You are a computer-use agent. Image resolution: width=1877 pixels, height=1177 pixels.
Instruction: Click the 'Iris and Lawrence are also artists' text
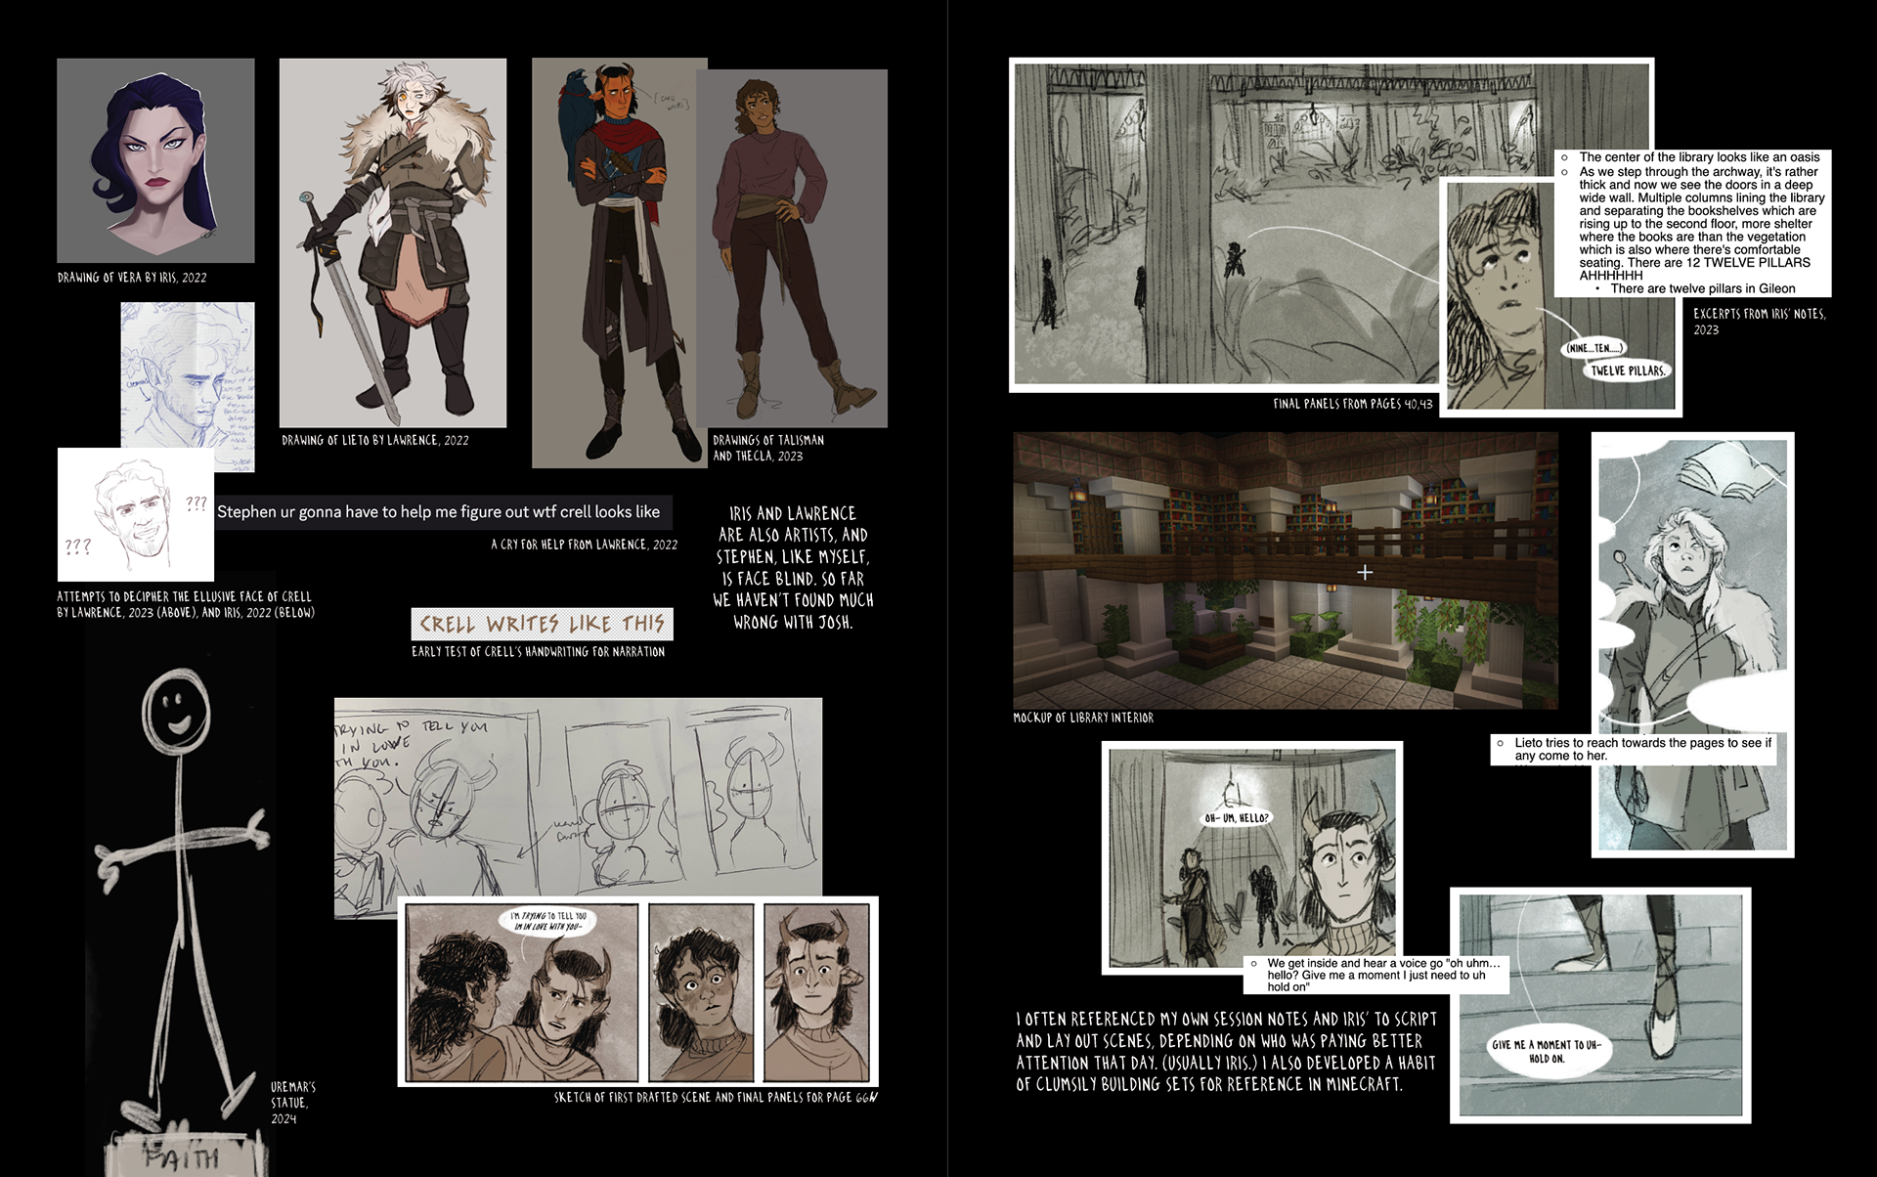click(x=793, y=567)
